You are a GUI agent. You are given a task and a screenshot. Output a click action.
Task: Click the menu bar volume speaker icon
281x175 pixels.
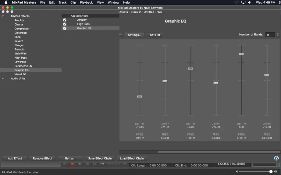pos(249,2)
